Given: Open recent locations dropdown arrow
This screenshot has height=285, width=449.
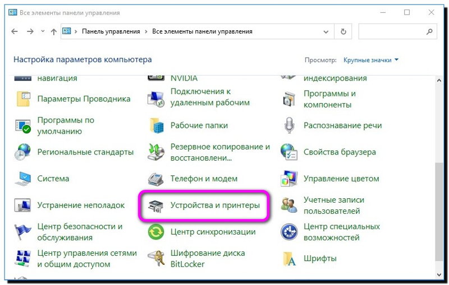Looking at the screenshot, I should [x=43, y=31].
